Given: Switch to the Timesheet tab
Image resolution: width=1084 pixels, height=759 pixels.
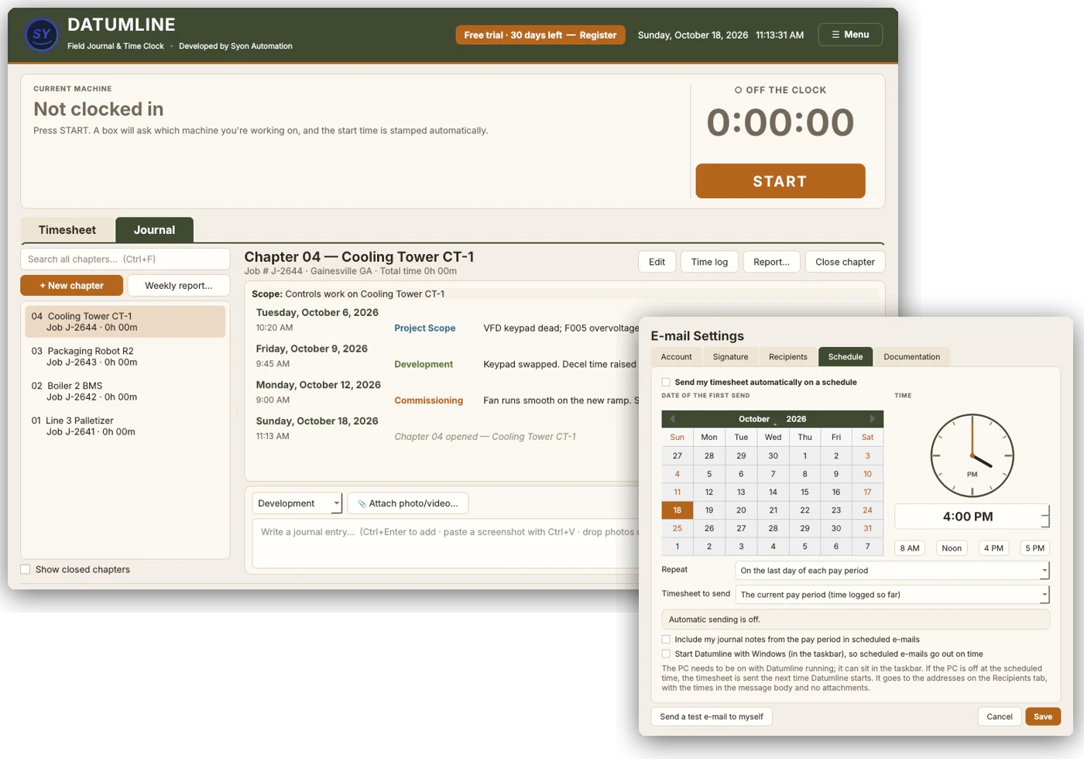Looking at the screenshot, I should [x=67, y=230].
